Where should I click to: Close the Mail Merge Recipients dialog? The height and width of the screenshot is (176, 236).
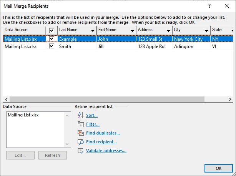[227, 6]
